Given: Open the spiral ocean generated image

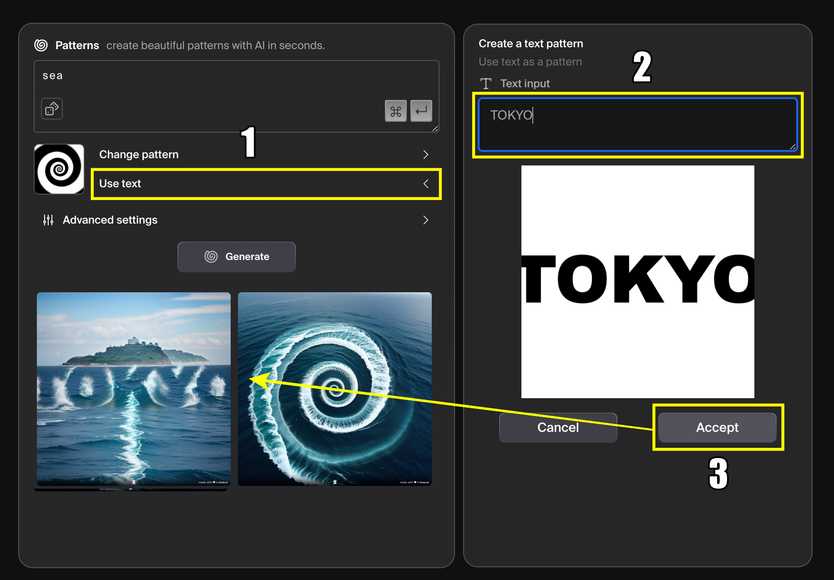Looking at the screenshot, I should point(335,389).
